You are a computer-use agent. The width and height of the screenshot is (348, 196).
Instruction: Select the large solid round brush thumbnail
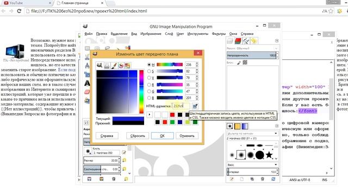259,155
